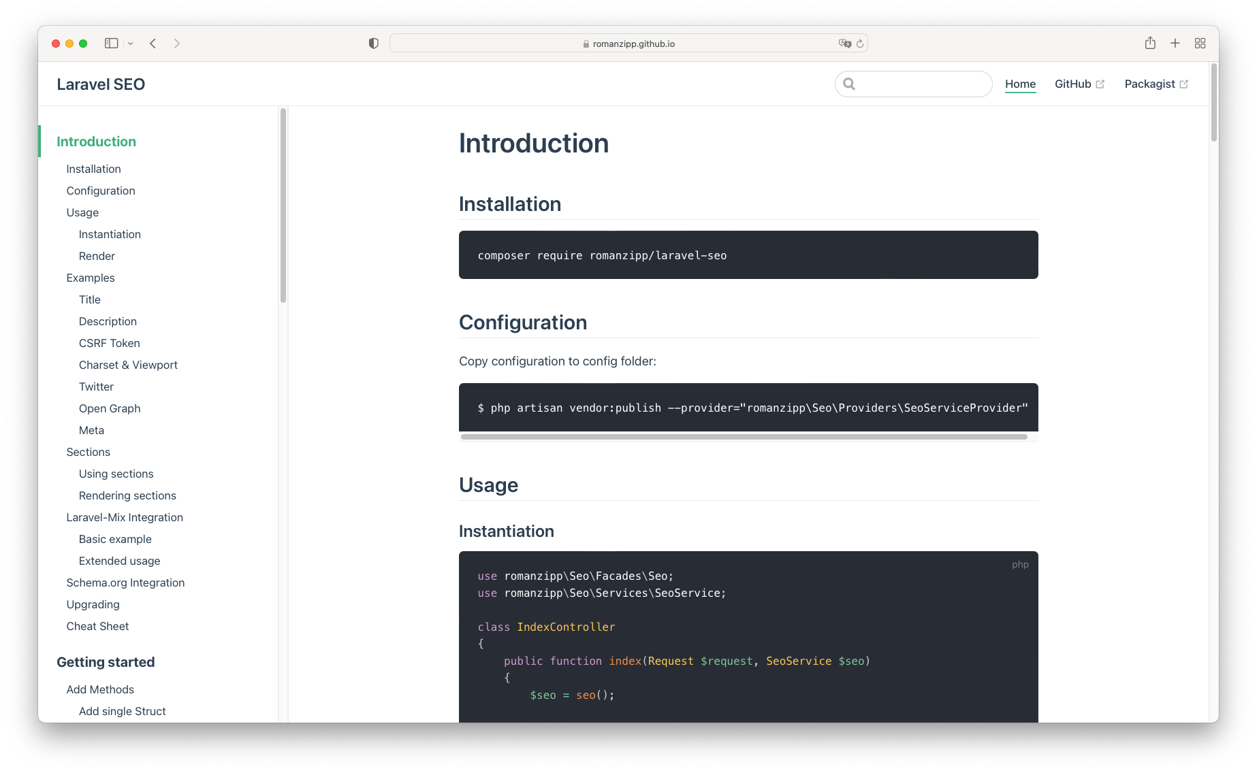Go back to the previous page
The width and height of the screenshot is (1257, 773).
pos(153,44)
